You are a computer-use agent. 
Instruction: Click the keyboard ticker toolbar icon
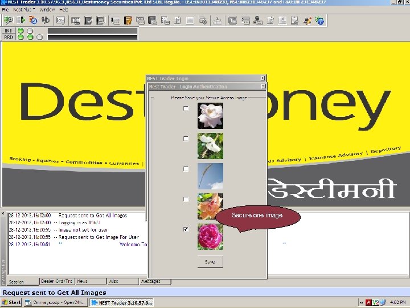click(61, 21)
